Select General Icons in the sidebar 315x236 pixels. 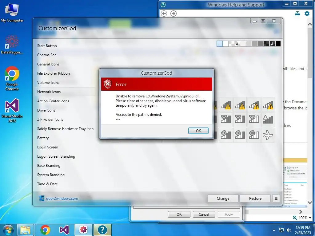click(x=48, y=64)
